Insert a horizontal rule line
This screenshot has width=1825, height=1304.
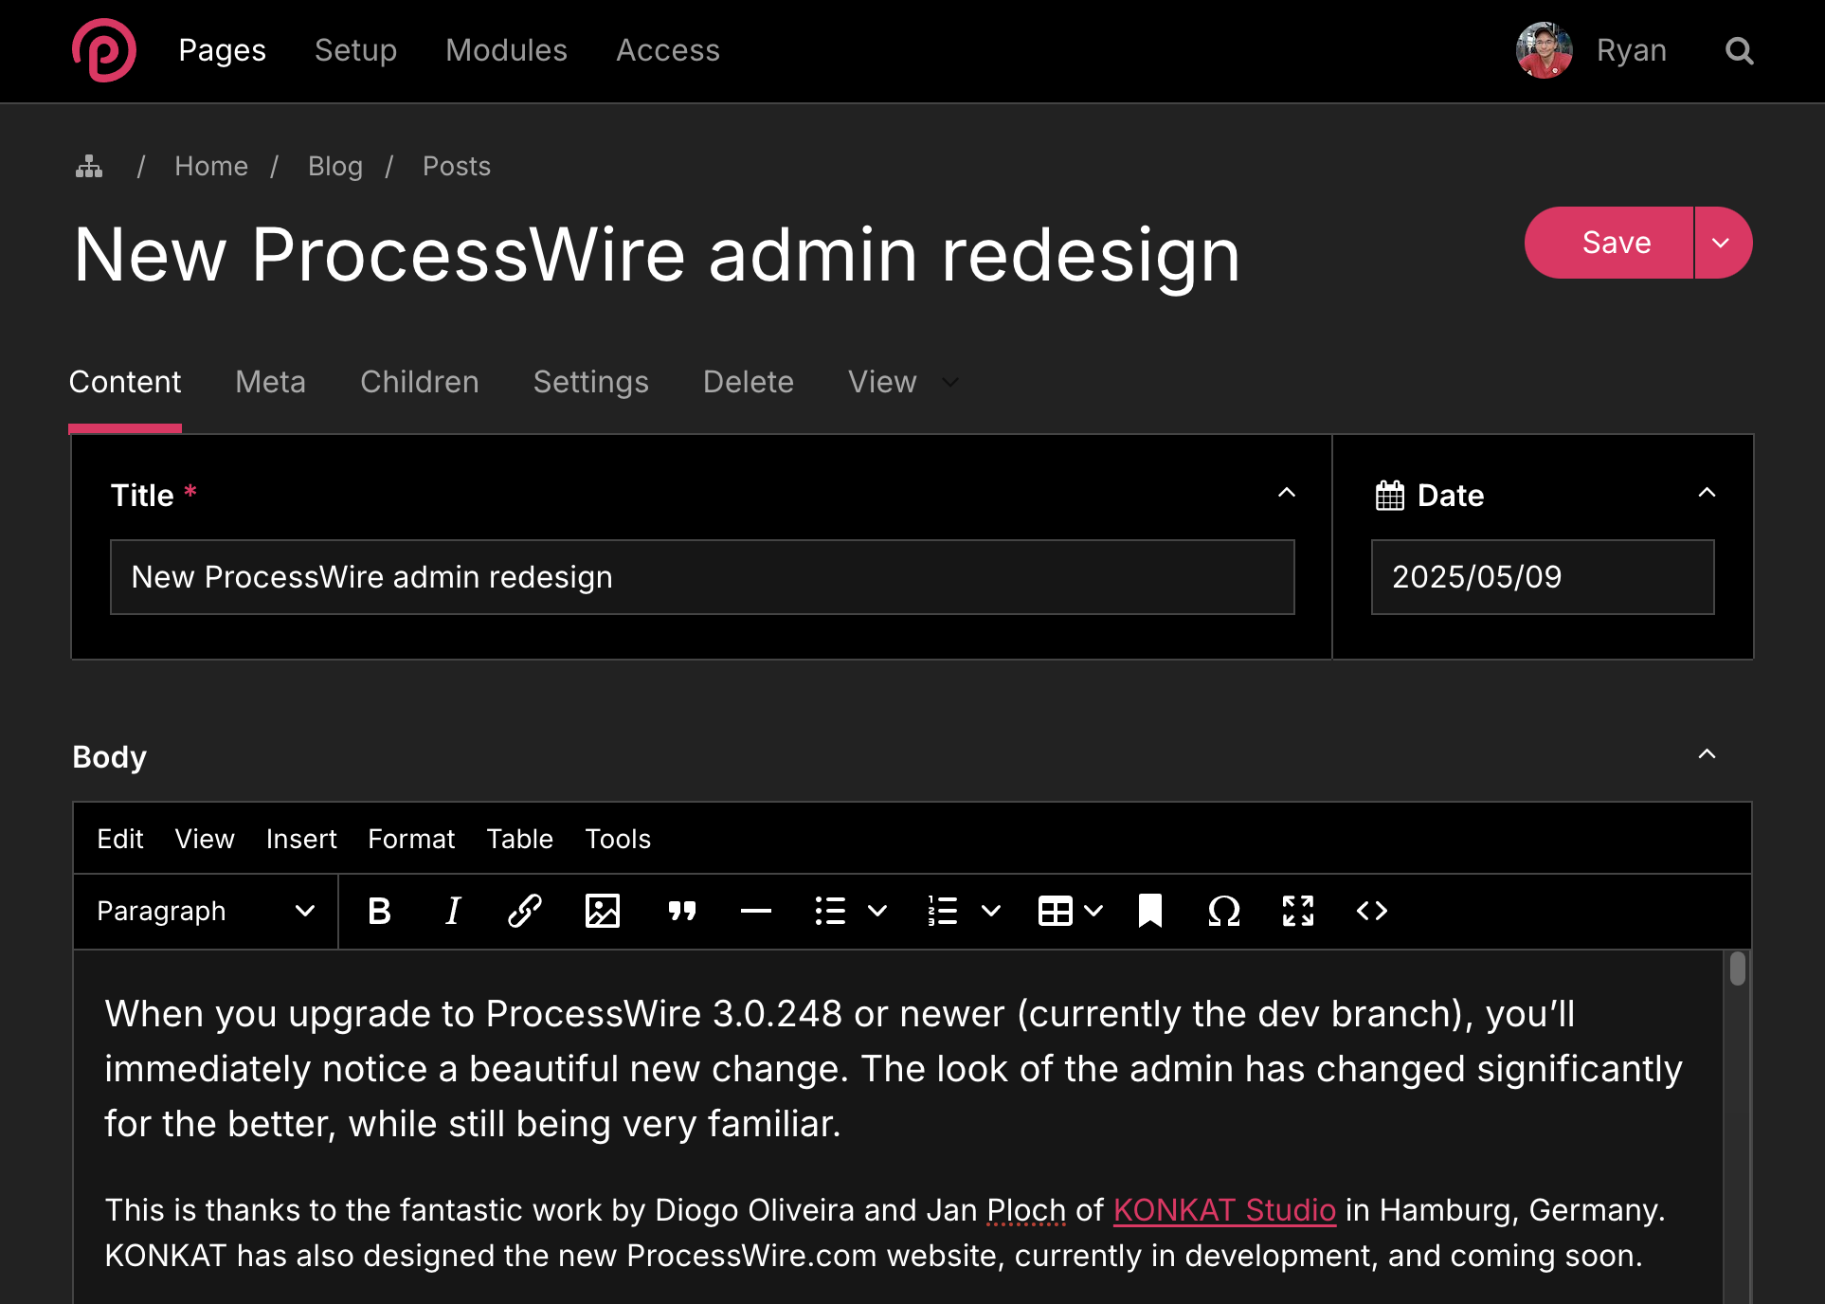(755, 911)
